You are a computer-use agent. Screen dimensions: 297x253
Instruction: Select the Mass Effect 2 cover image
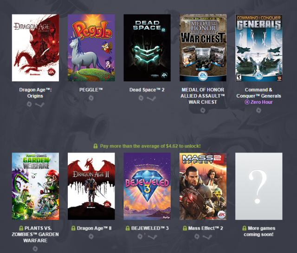point(203,186)
